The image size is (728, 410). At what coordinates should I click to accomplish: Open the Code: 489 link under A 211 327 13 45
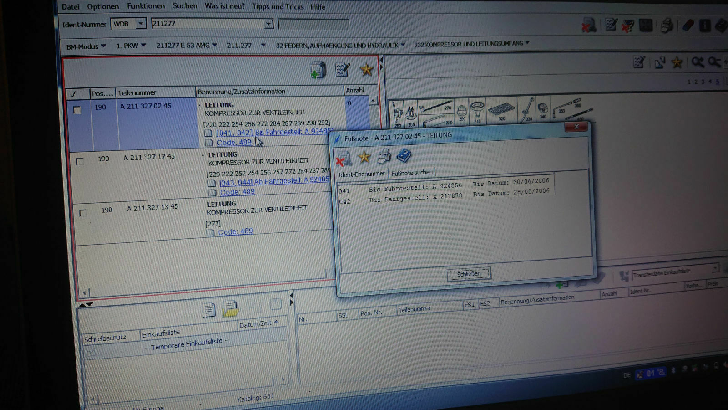pos(235,232)
